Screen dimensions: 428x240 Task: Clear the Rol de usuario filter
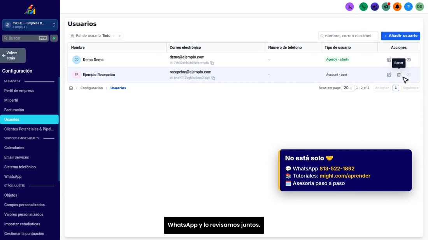pos(119,36)
